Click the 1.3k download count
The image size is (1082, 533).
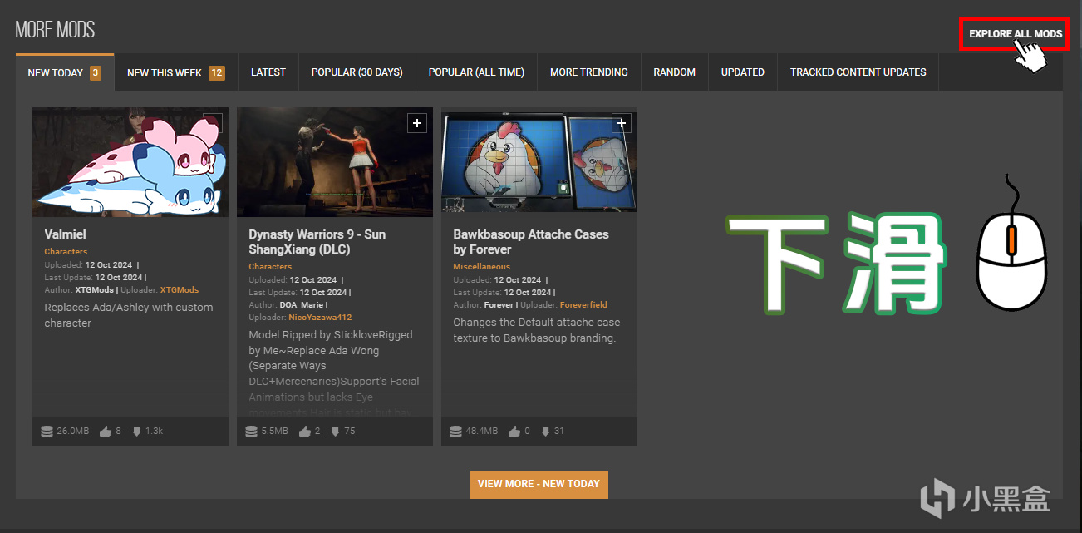155,431
